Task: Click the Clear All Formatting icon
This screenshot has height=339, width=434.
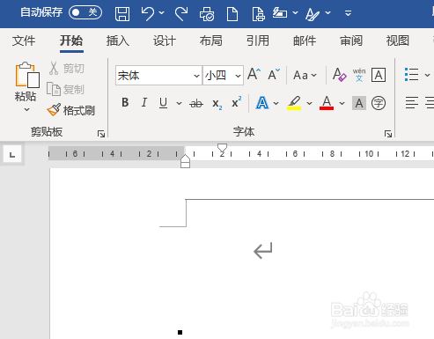Action: [x=340, y=75]
